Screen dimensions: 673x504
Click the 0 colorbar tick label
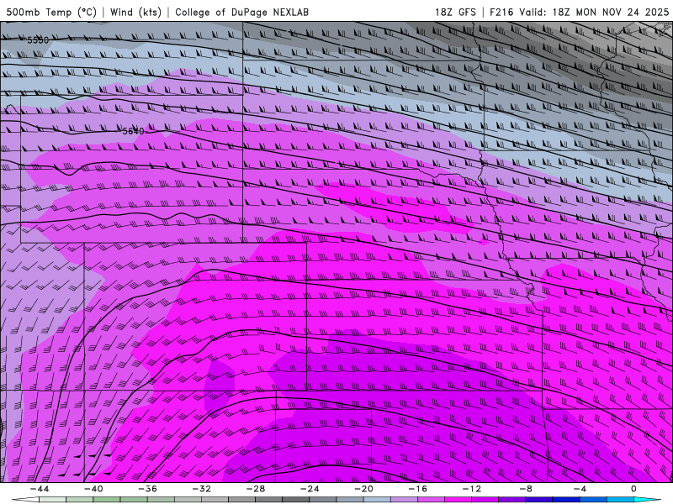[x=634, y=489]
